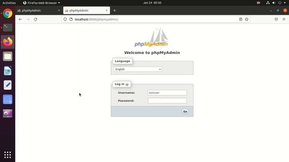The height and width of the screenshot is (162, 289).
Task: Expand the system menu arrow
Action: pyautogui.click(x=285, y=3)
